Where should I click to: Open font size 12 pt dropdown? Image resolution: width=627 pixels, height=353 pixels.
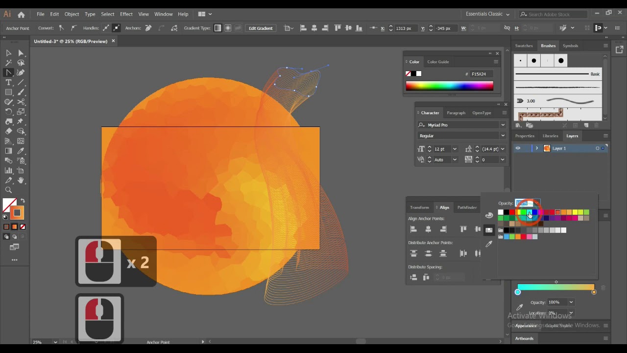pos(455,149)
